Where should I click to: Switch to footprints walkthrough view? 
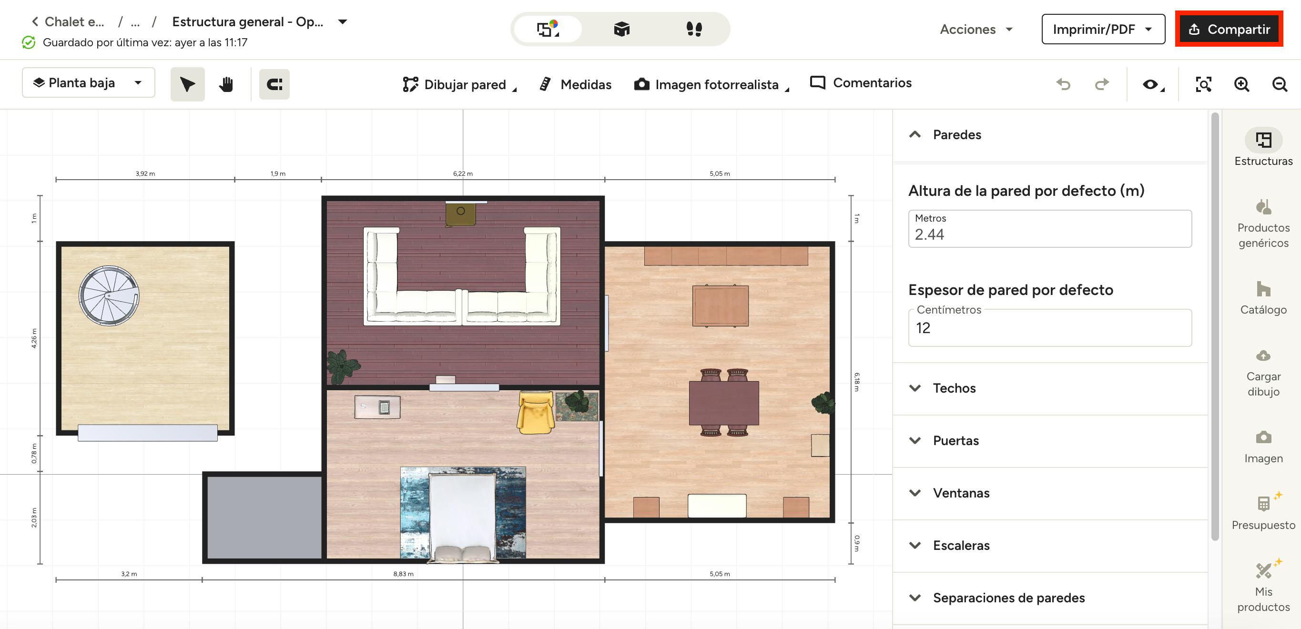(694, 29)
